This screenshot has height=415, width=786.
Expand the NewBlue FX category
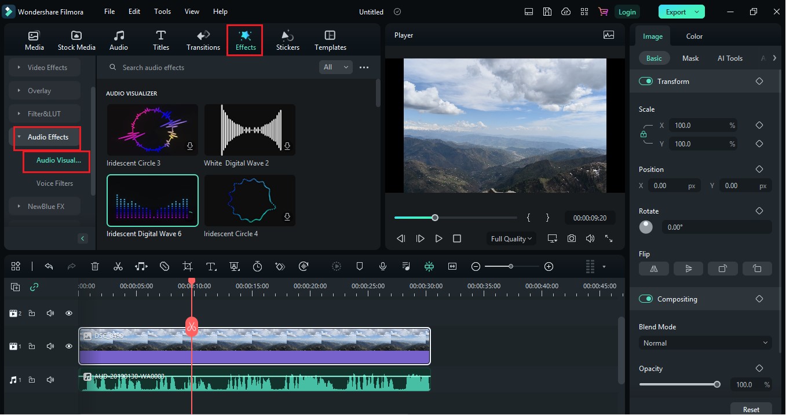(x=45, y=206)
